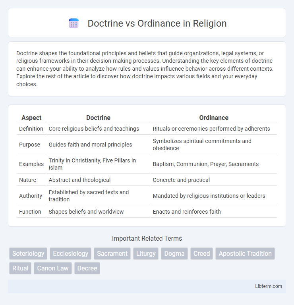Open the Soteriology related term tag

point(28,253)
